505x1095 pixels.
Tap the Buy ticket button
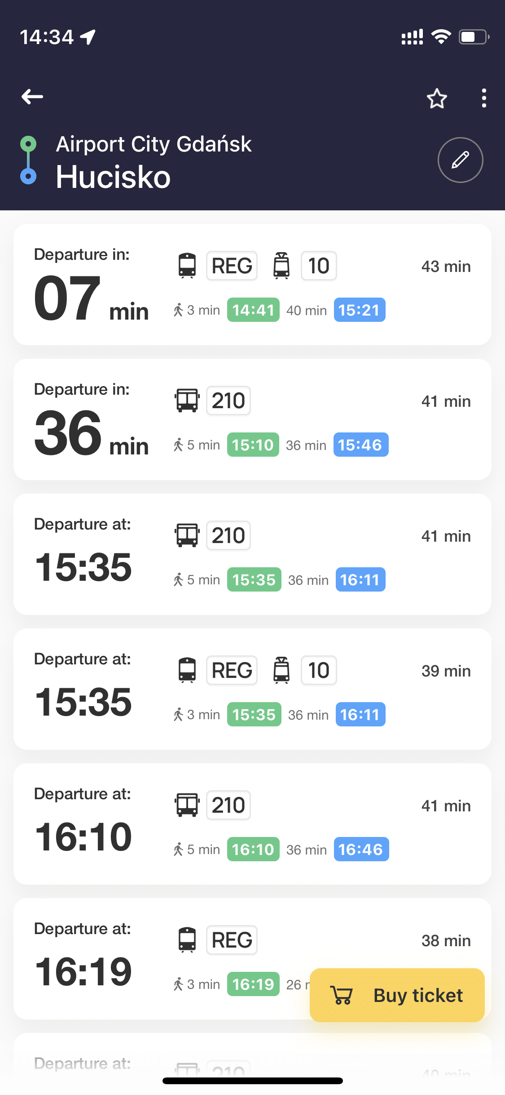pos(397,995)
